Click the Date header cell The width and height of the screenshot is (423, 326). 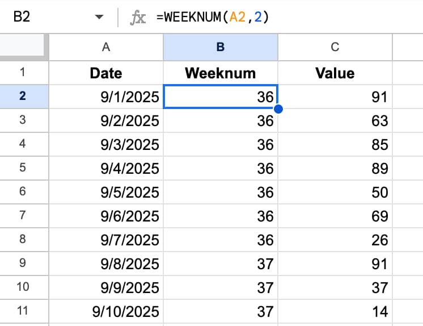pos(106,73)
